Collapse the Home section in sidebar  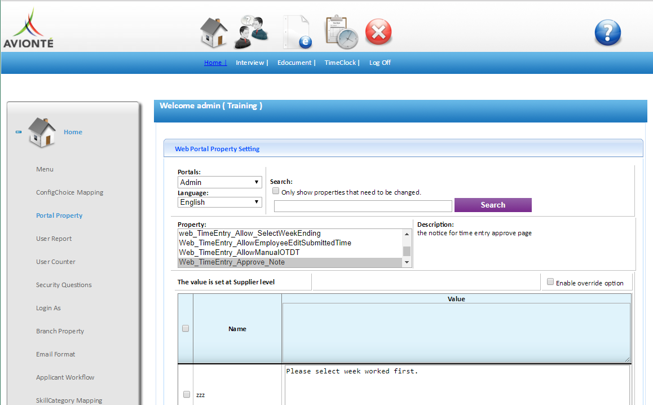[x=18, y=132]
